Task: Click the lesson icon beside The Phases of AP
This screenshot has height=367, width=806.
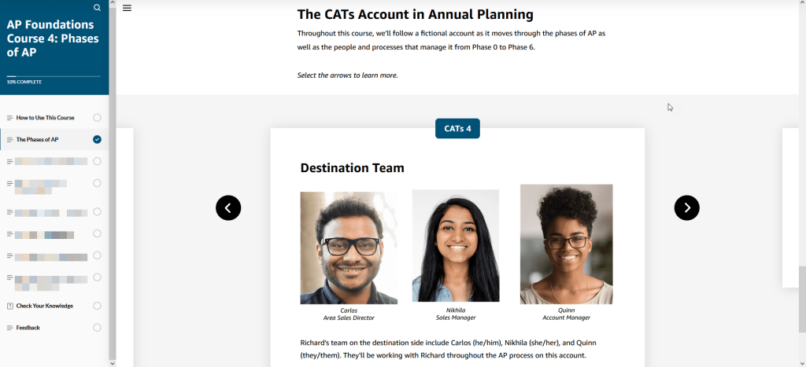Action: coord(9,140)
